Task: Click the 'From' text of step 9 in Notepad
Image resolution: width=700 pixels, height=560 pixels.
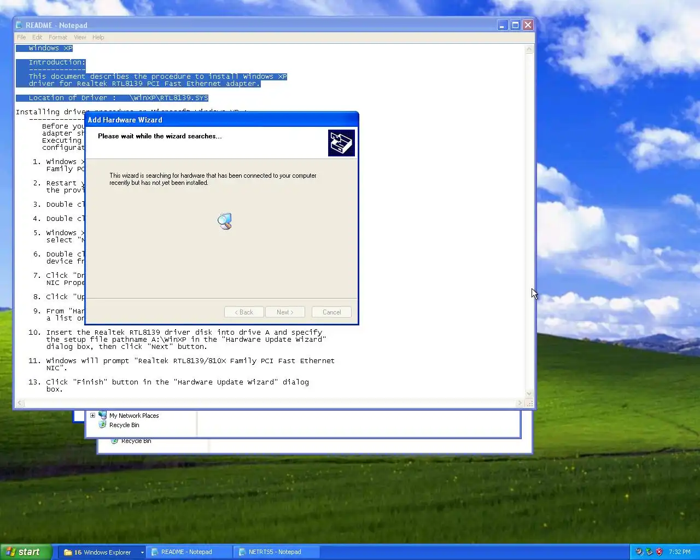Action: (x=55, y=311)
